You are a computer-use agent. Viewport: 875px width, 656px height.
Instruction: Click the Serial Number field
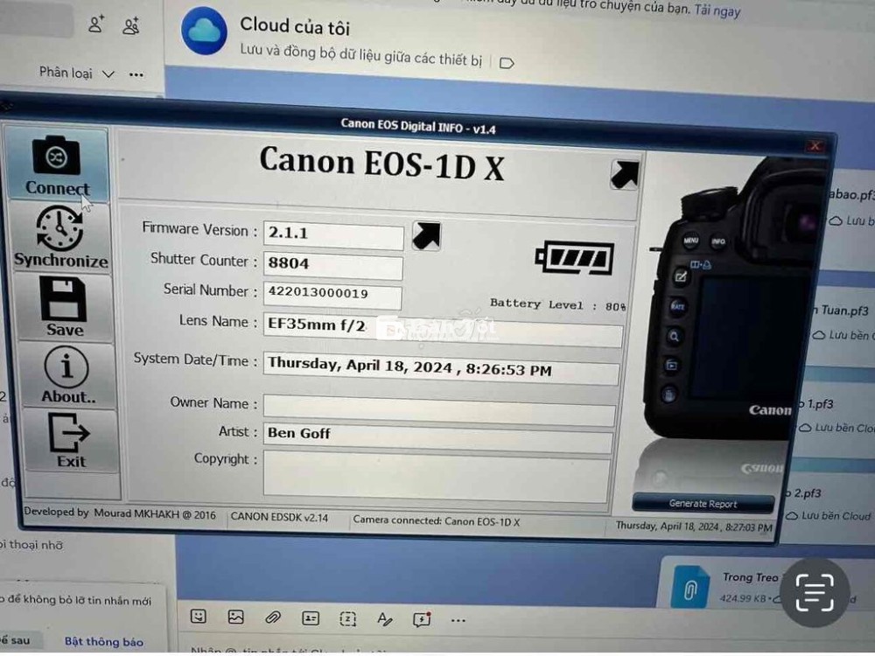[332, 295]
